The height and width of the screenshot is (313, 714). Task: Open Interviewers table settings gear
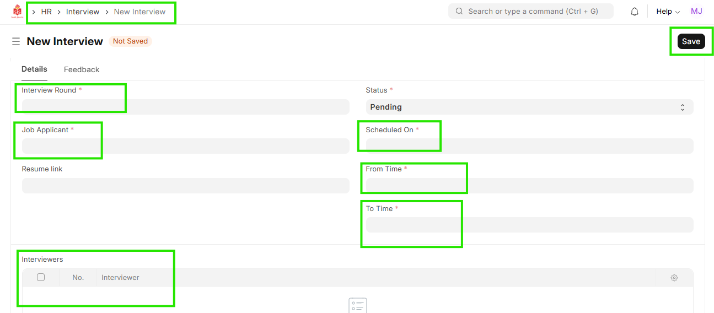(x=674, y=278)
